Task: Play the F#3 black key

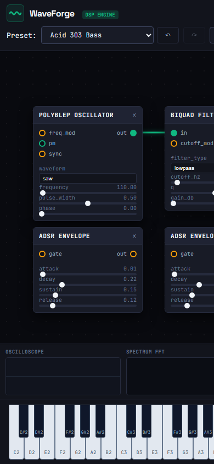Action: (177, 421)
